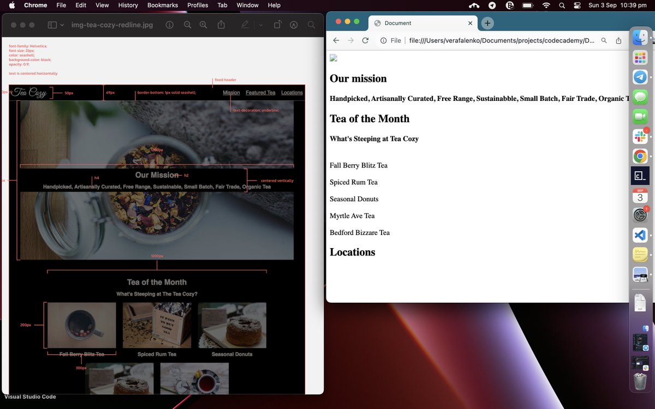Open the File menu
655x409 pixels.
(x=61, y=5)
